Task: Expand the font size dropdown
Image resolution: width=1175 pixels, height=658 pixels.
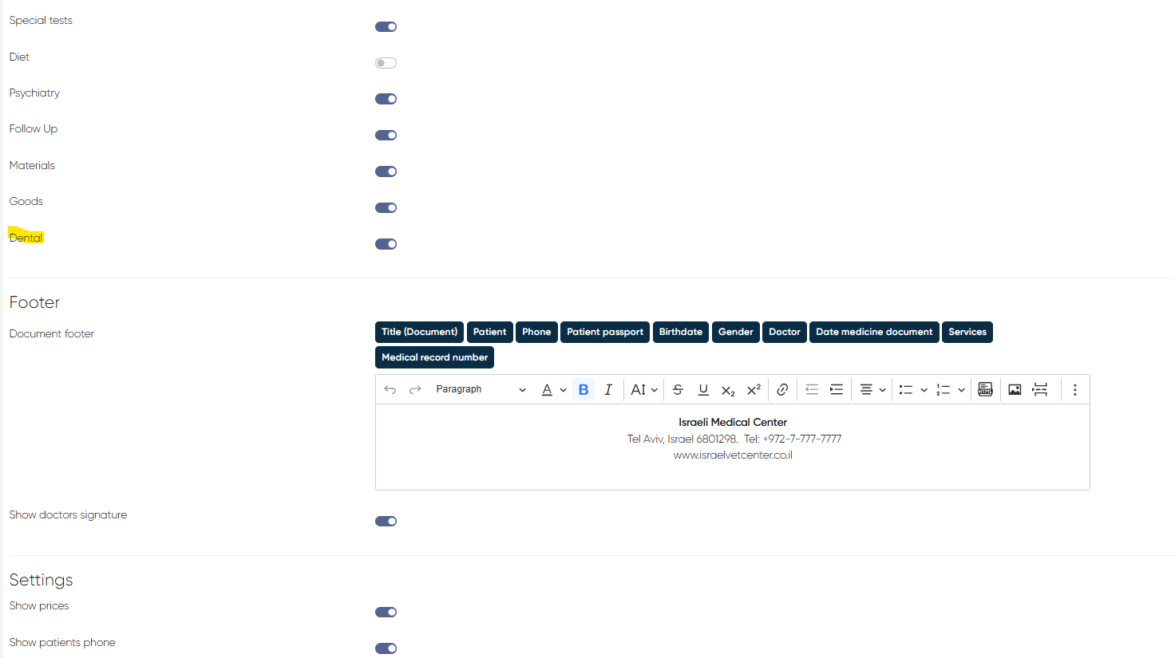Action: (x=644, y=389)
